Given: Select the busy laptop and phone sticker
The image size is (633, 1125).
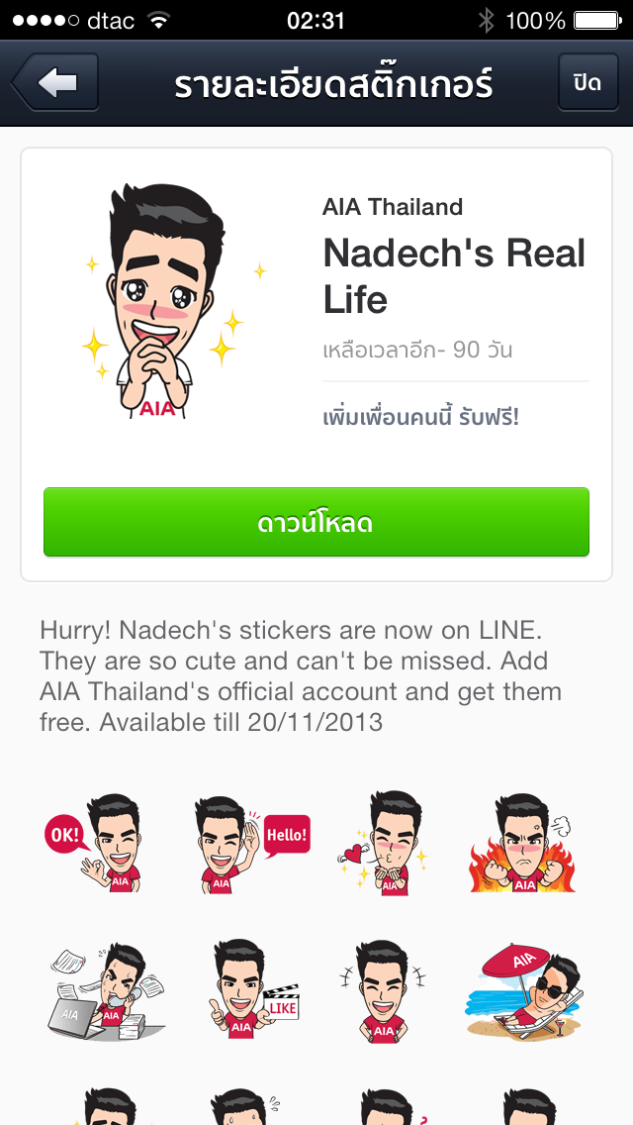Looking at the screenshot, I should [105, 991].
